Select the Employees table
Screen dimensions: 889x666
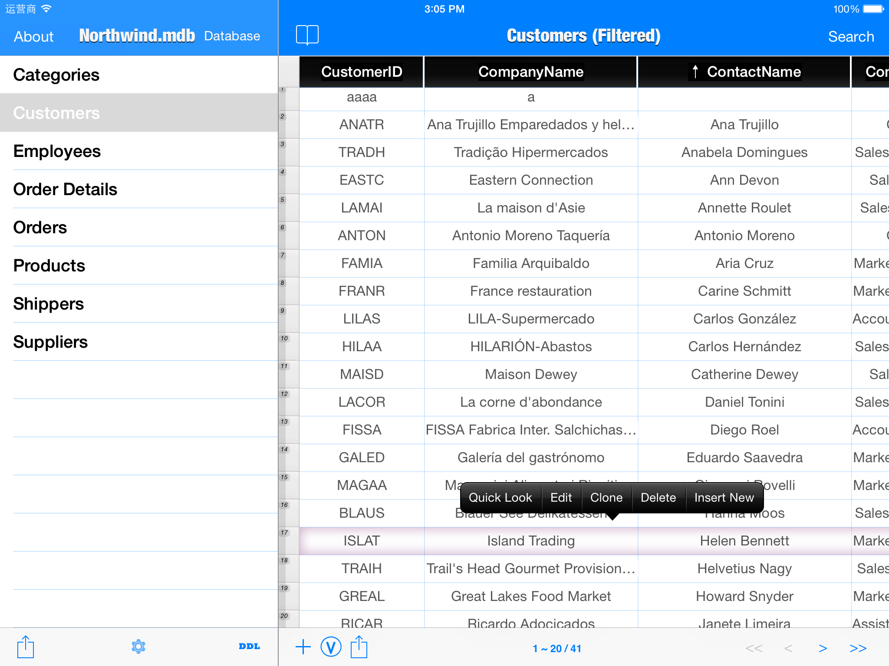pos(57,151)
